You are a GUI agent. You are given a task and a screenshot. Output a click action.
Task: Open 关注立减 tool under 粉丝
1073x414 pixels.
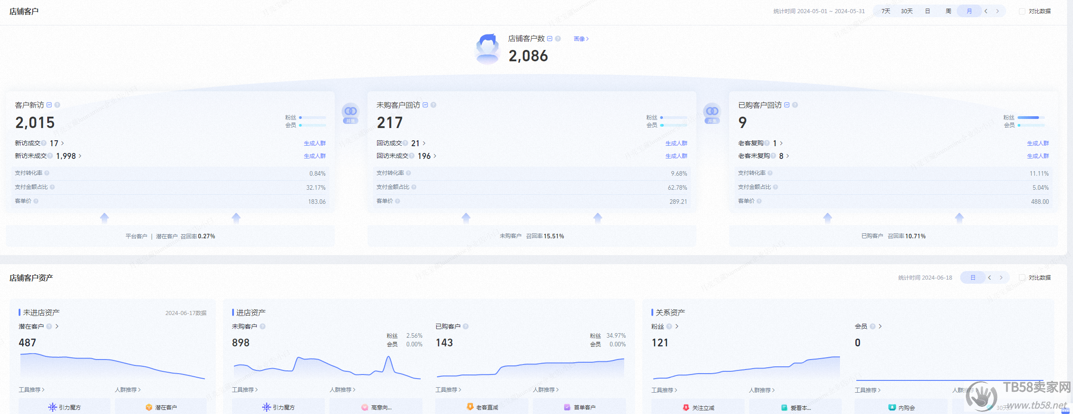pos(698,407)
